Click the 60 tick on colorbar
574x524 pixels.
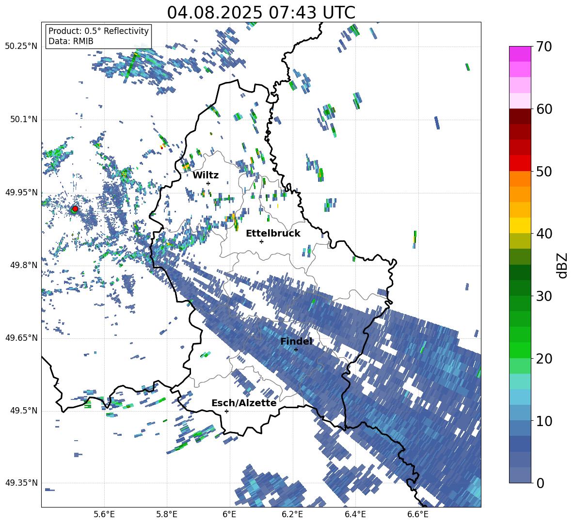(x=544, y=109)
